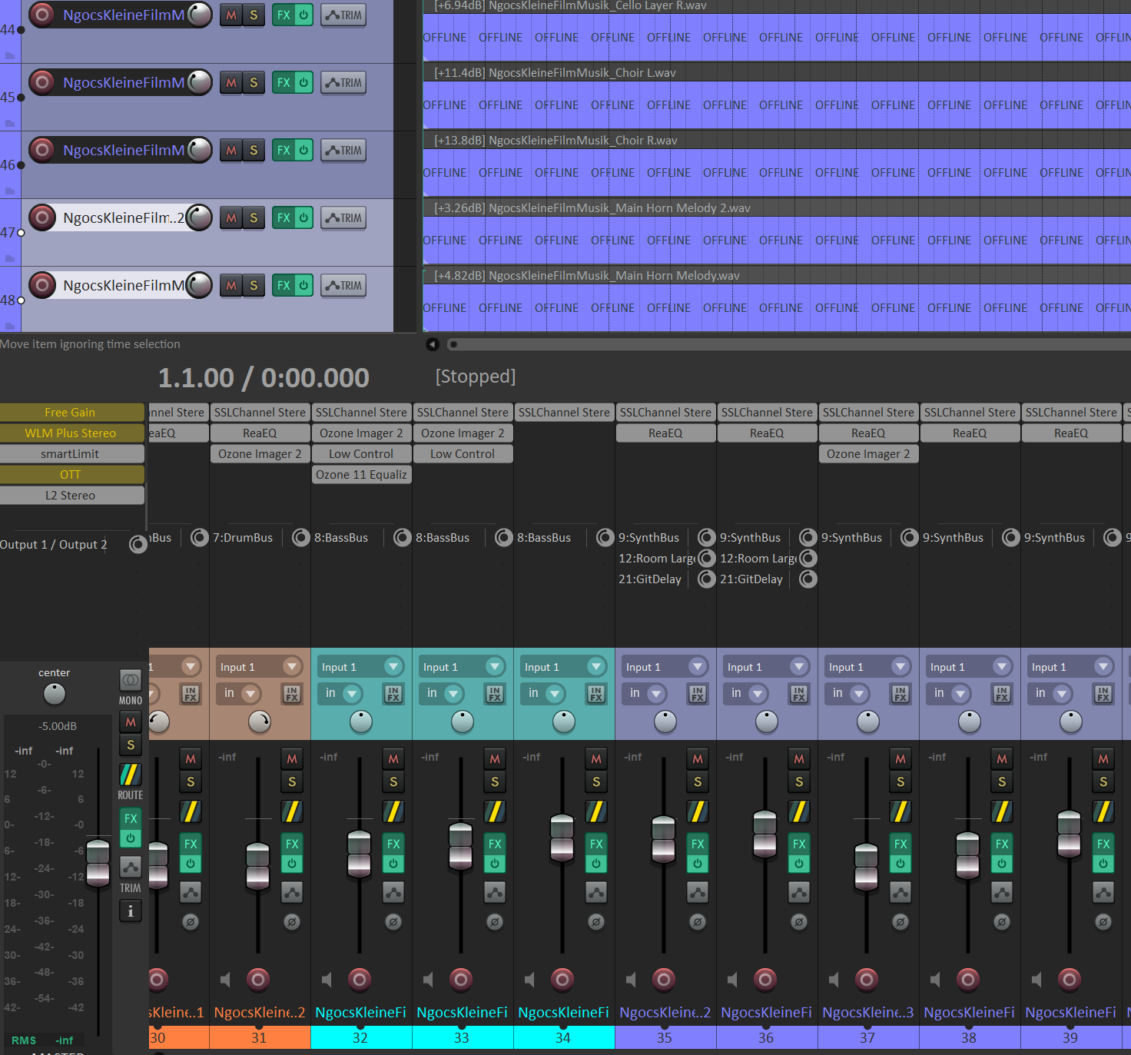Open the Free Gain master plugin

pos(71,413)
